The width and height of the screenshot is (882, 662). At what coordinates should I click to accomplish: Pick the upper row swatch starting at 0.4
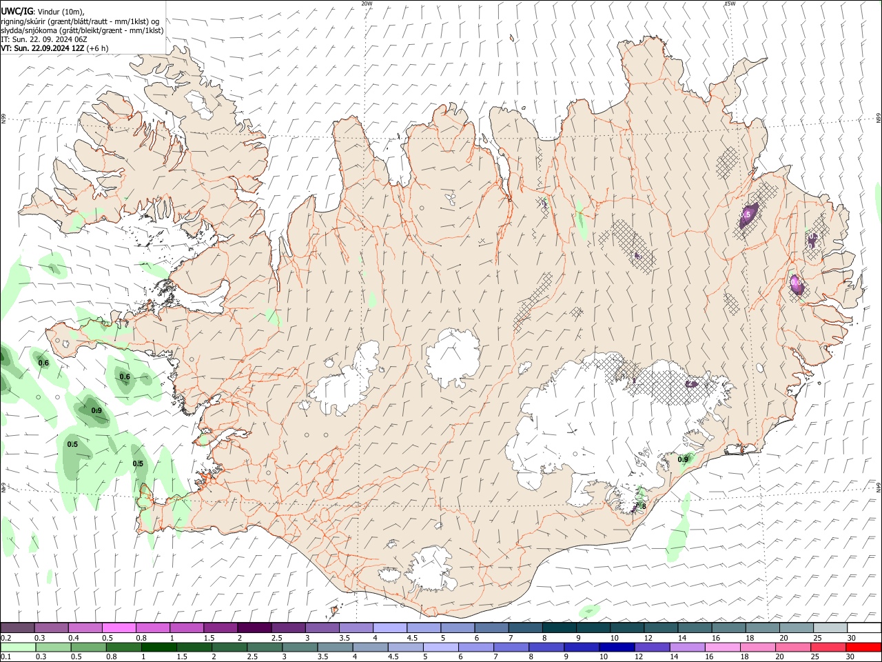(85, 628)
